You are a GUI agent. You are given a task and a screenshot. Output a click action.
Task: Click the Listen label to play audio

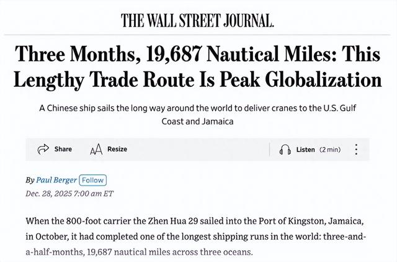(306, 150)
